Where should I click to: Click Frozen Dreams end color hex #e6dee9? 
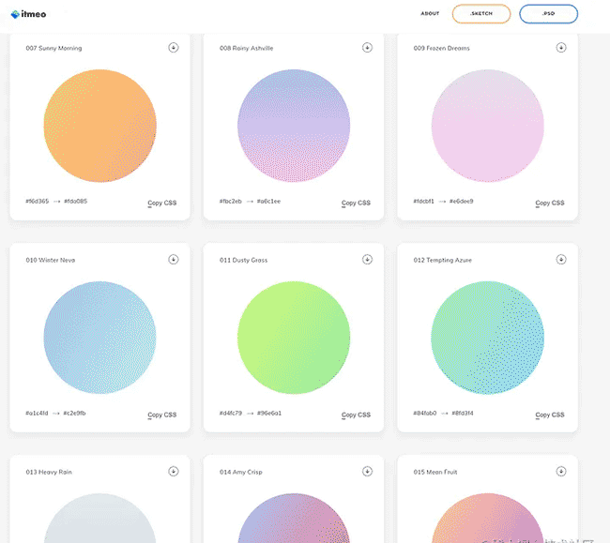click(x=462, y=201)
